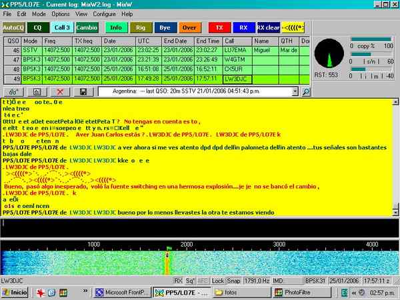Click the Mode column header
The image size is (400, 300).
tap(31, 41)
